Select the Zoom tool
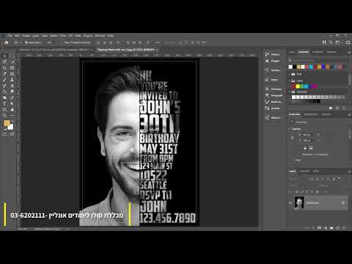Screen dimensions: 352x264 coord(4,115)
